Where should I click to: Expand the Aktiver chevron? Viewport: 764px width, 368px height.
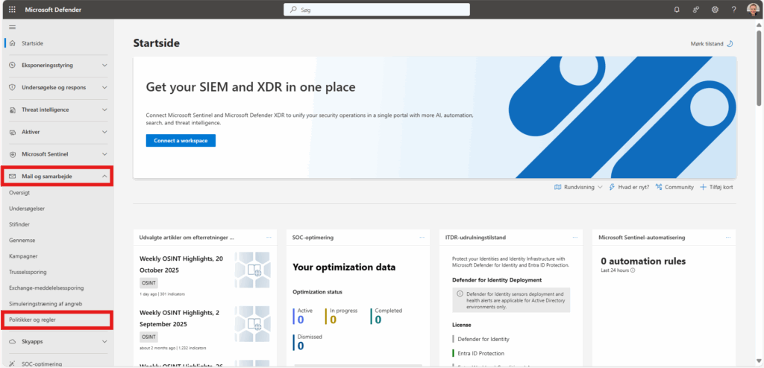(x=104, y=132)
